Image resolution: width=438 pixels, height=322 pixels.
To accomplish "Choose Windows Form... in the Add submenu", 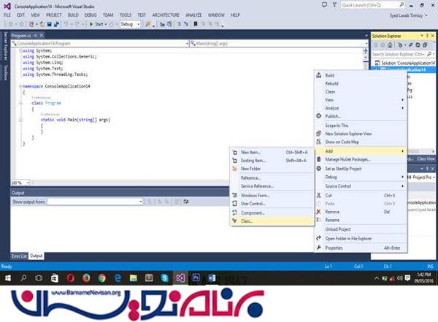I will click(x=272, y=196).
